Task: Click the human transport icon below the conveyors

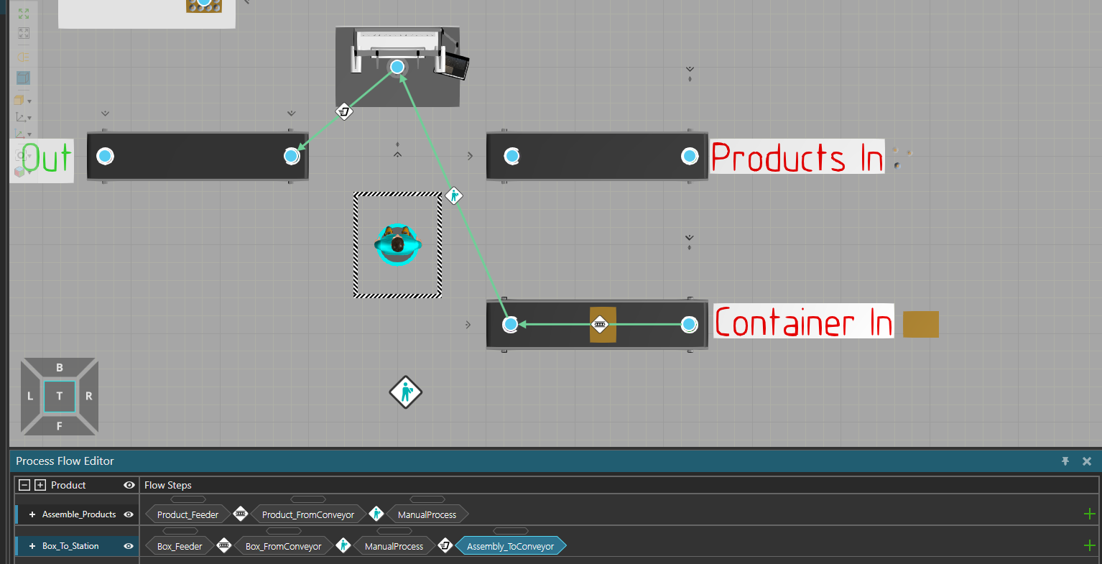Action: (405, 392)
